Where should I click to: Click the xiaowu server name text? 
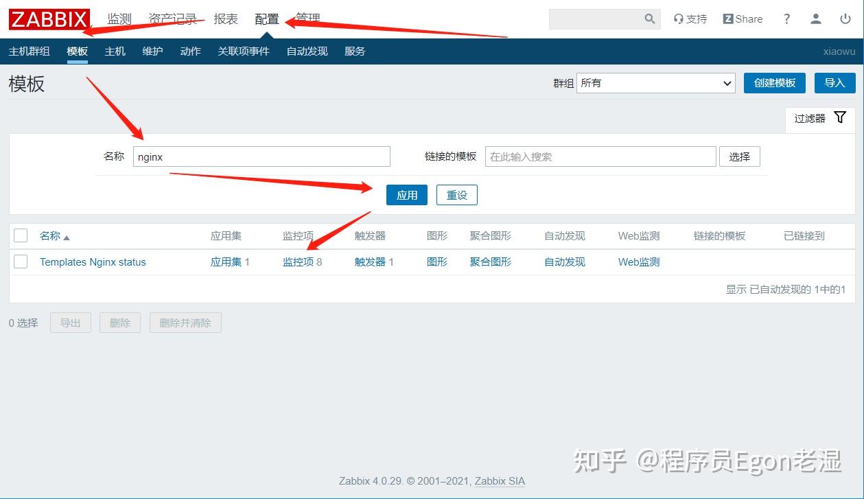(x=839, y=51)
